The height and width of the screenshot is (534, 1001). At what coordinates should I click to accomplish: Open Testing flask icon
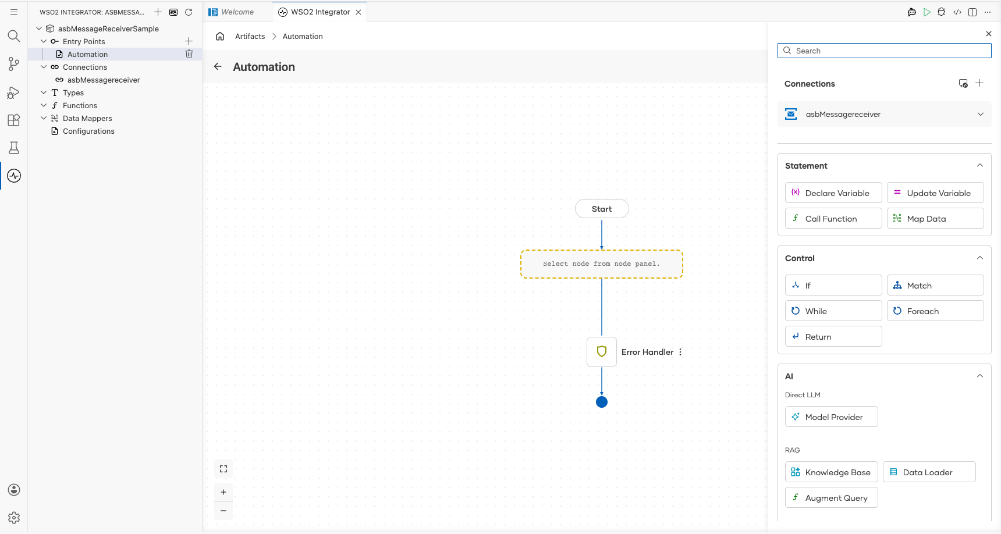14,148
